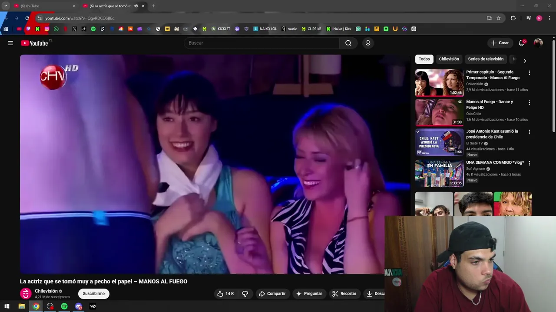Image resolution: width=556 pixels, height=312 pixels.
Task: Open Primer capítulo Segunda Temporada thumbnail
Action: pos(439,83)
